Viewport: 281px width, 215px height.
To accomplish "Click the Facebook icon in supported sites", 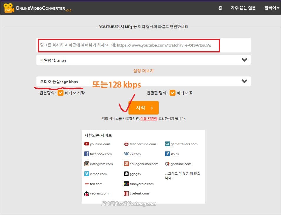I will (86, 154).
